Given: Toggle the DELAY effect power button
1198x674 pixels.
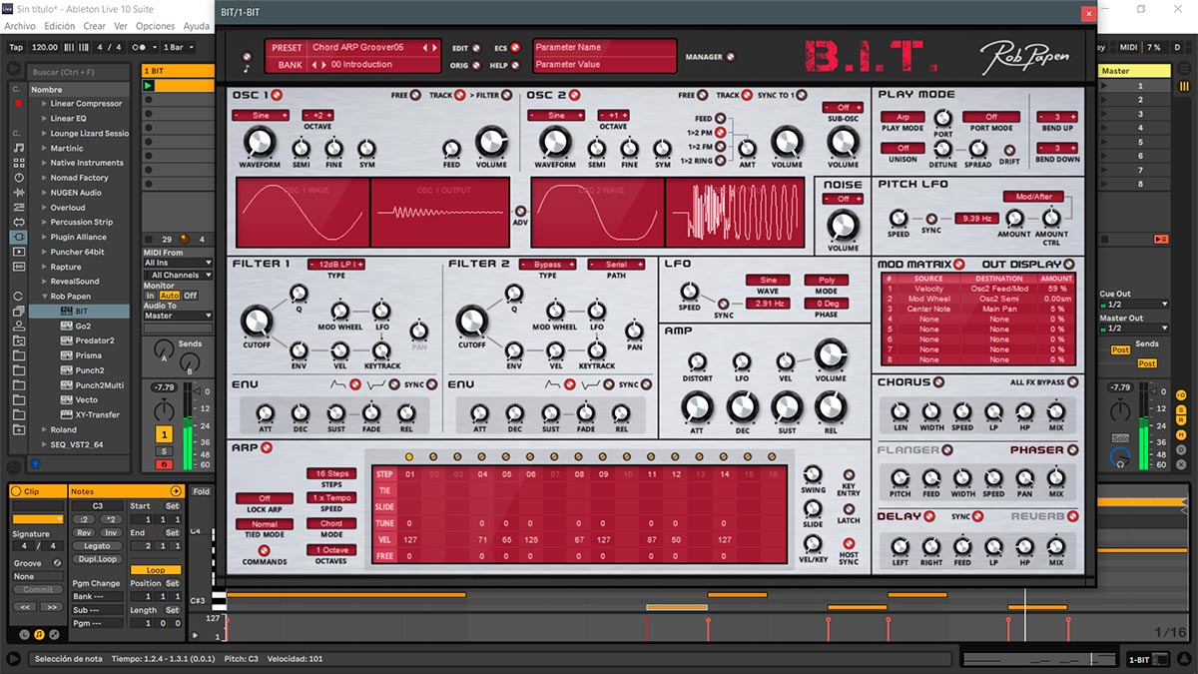Looking at the screenshot, I should (x=930, y=516).
